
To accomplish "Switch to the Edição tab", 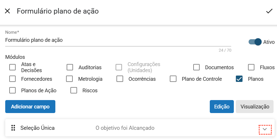I will coord(222,106).
